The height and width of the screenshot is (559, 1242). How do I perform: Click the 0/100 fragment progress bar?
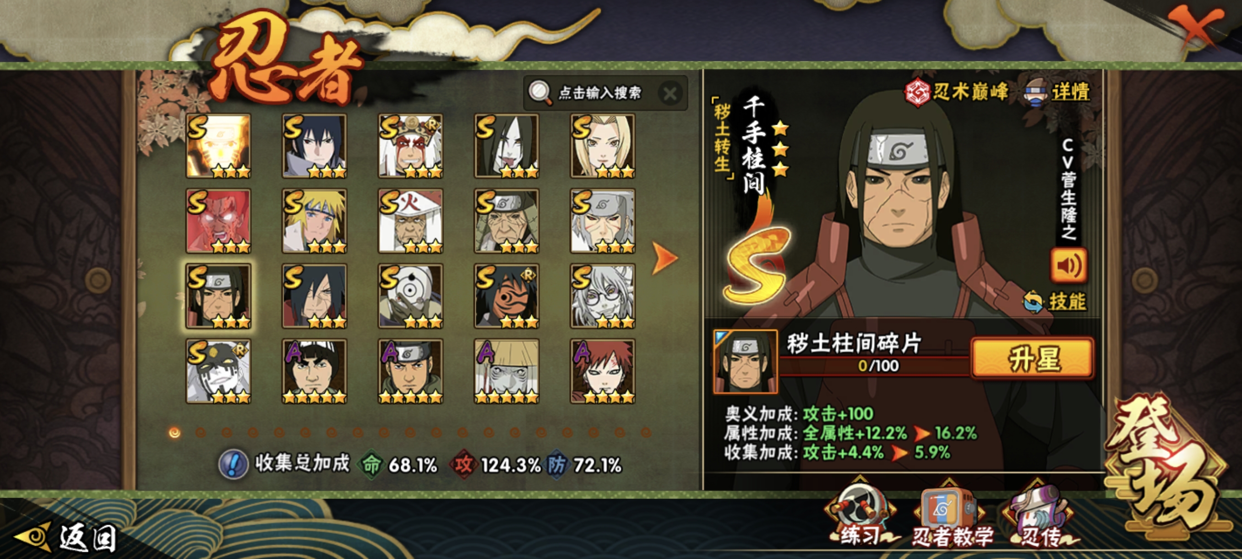tap(875, 366)
